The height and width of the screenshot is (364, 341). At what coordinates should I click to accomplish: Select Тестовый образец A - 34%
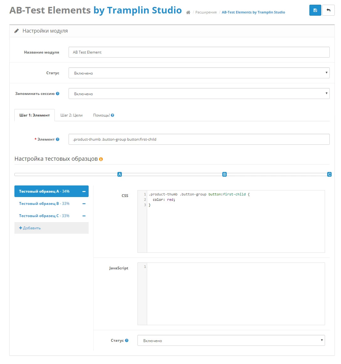tap(52, 191)
